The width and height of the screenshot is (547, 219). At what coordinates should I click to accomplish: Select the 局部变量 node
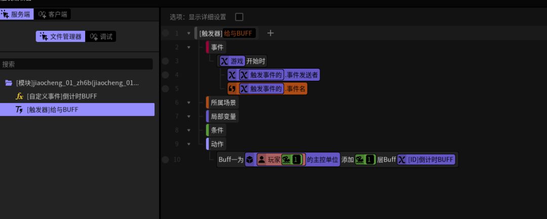coord(222,117)
